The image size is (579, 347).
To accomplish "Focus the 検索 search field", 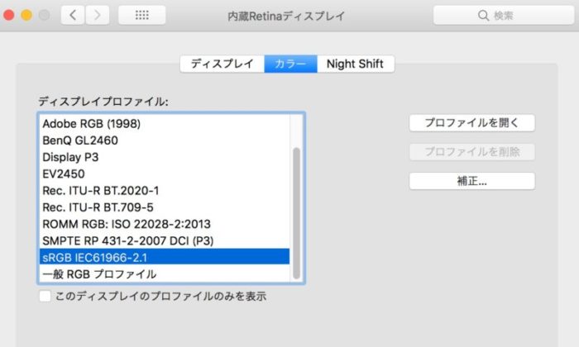I will click(504, 15).
